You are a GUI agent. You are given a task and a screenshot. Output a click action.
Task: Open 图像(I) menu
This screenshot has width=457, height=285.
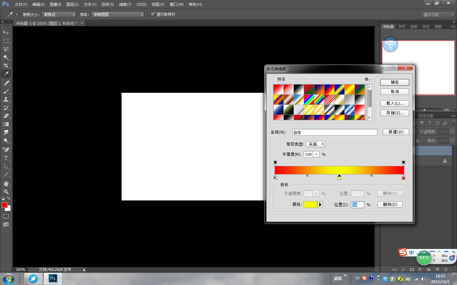click(55, 4)
